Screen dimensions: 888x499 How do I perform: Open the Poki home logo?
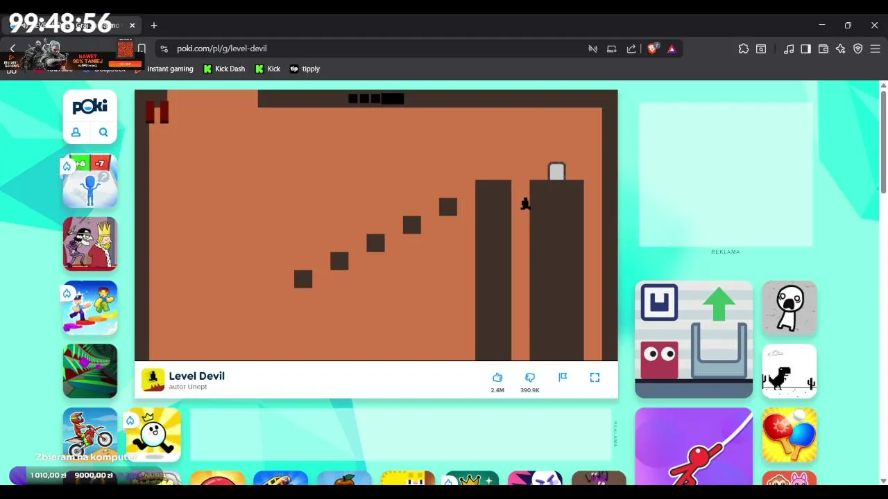click(90, 106)
